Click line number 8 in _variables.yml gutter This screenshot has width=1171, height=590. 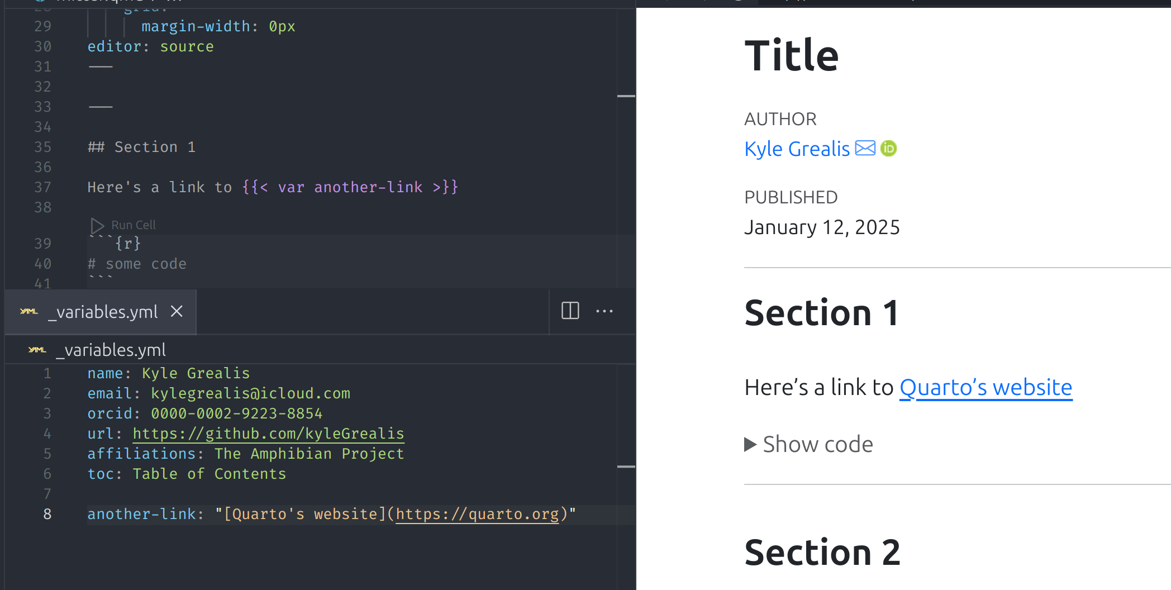pyautogui.click(x=47, y=514)
